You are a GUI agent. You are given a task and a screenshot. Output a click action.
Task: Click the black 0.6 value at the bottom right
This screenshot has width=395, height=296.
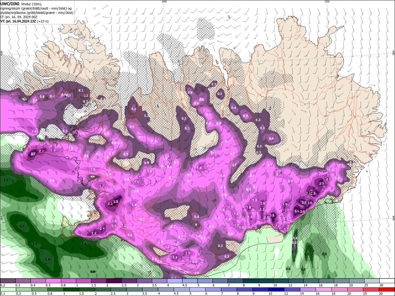(288, 269)
